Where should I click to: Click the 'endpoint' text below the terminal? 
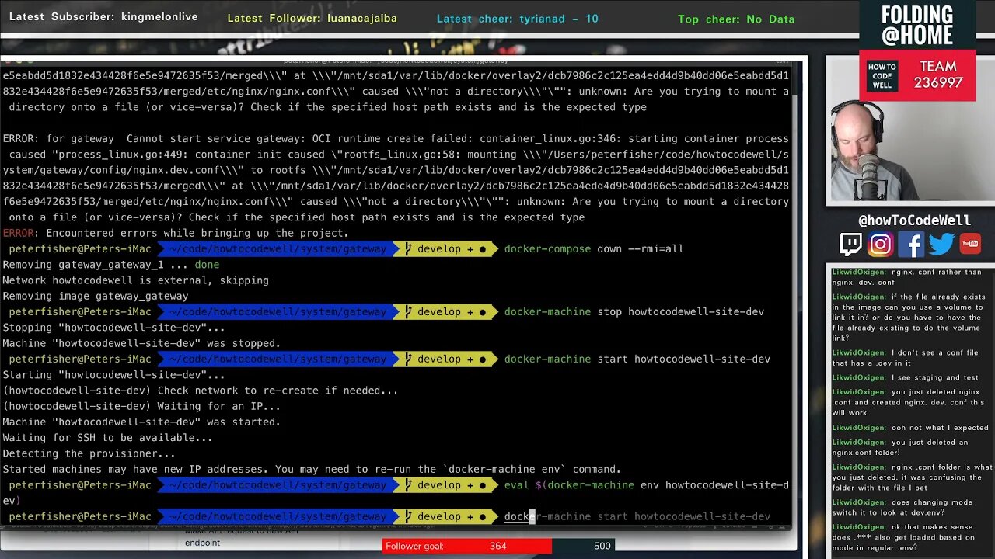pos(202,543)
